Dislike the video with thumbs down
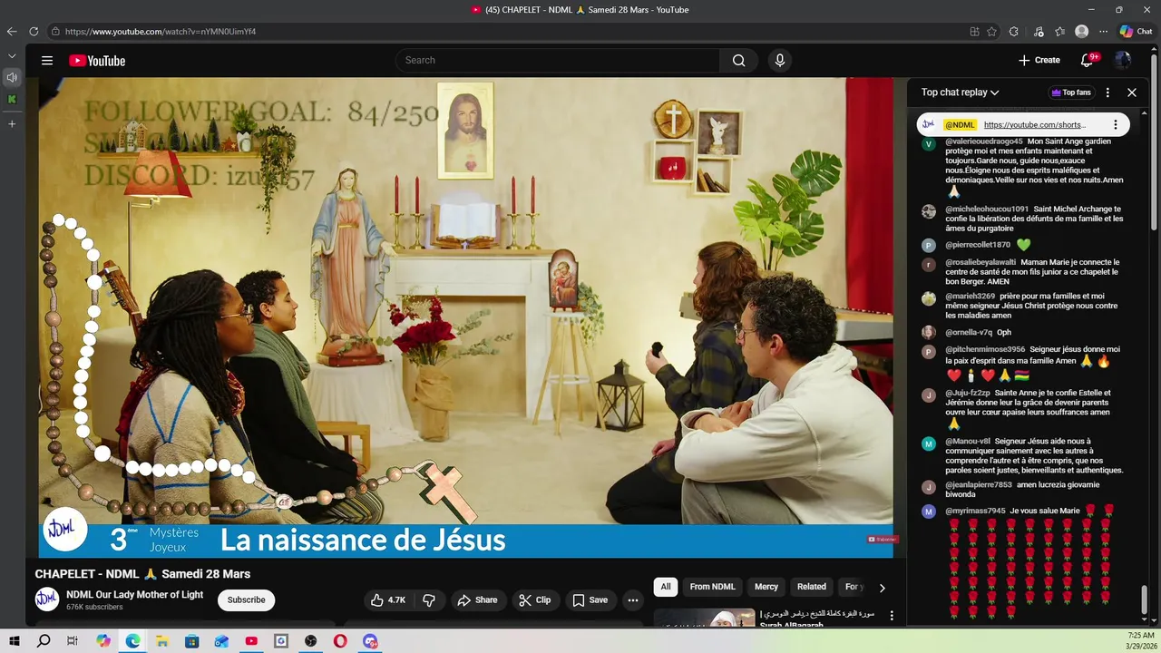1161x653 pixels. 429,599
